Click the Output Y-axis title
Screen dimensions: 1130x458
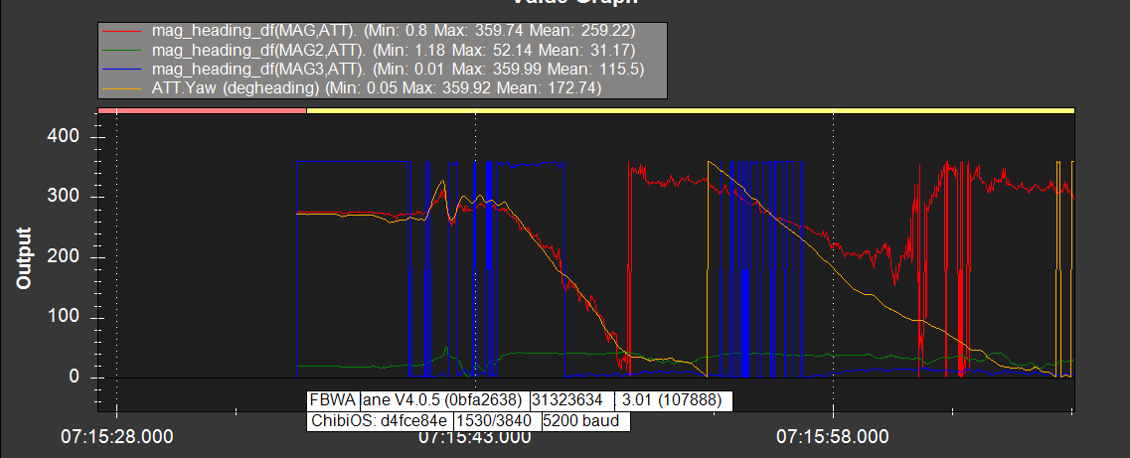[24, 257]
